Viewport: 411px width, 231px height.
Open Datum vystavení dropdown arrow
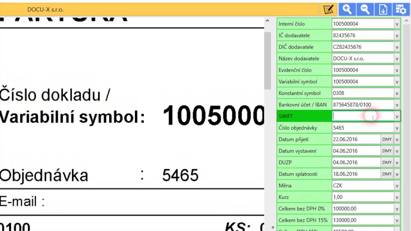pos(397,151)
